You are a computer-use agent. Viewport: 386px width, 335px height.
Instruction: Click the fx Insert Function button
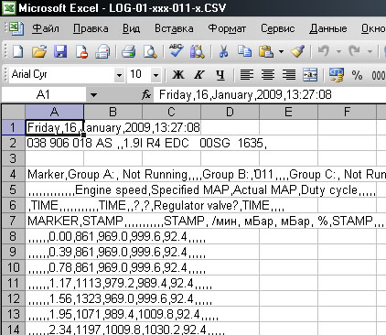point(146,94)
